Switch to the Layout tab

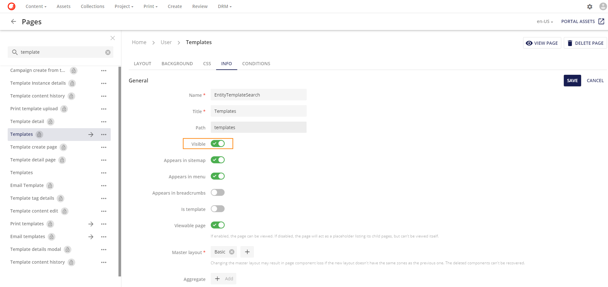pyautogui.click(x=142, y=64)
